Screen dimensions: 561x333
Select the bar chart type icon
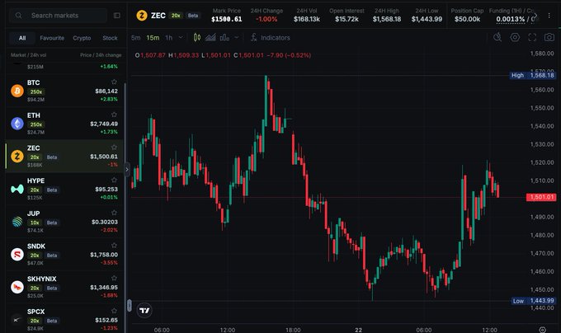click(224, 37)
